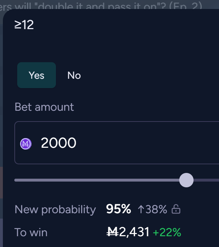
Task: Click the struck-through mana symbol in the payout
Action: [113, 232]
